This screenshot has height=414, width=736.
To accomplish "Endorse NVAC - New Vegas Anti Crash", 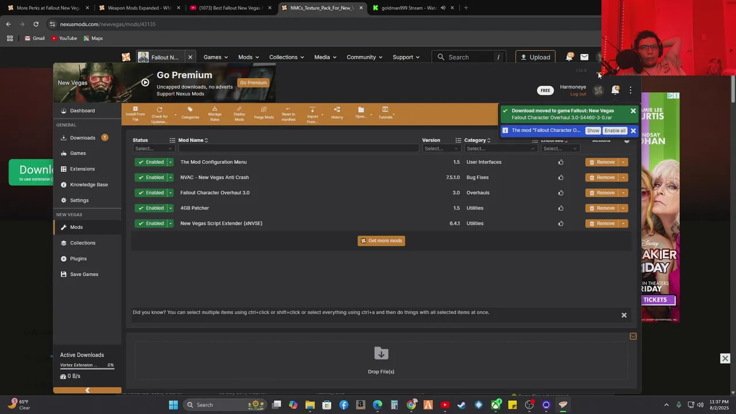I will [x=561, y=177].
